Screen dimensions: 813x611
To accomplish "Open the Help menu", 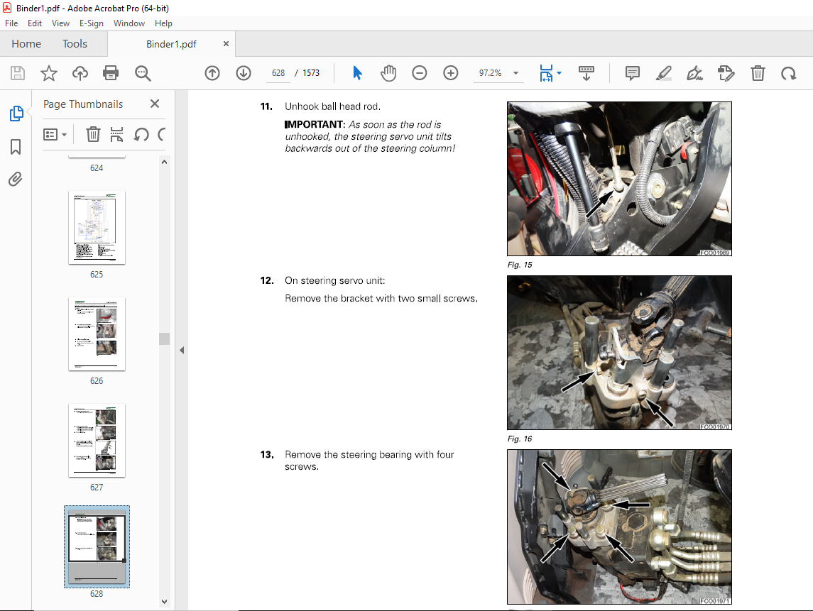I will [x=163, y=23].
